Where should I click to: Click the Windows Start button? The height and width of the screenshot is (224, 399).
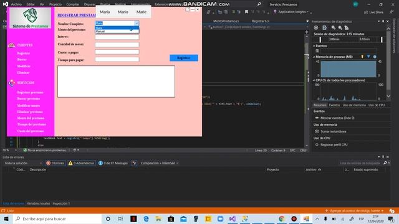pyautogui.click(x=6, y=218)
